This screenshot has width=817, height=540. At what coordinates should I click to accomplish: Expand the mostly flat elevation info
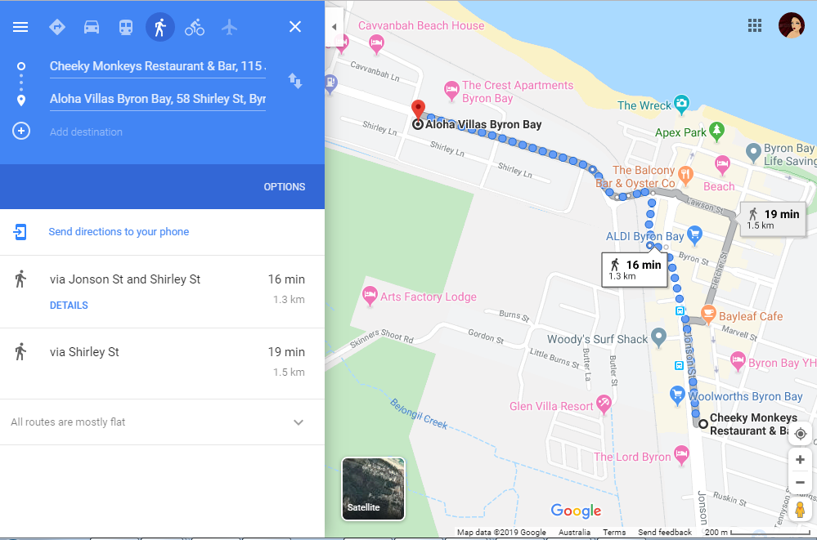tap(298, 422)
